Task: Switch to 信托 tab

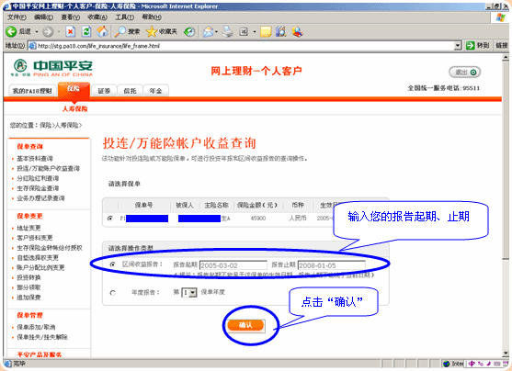Action: (130, 91)
